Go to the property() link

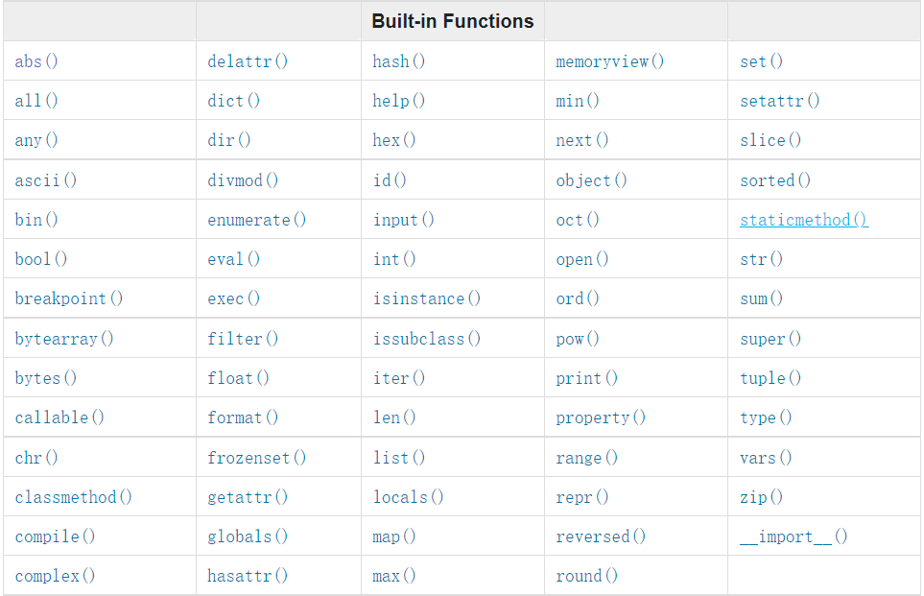[601, 417]
